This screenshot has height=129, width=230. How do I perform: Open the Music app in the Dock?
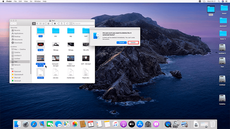coord(115,124)
